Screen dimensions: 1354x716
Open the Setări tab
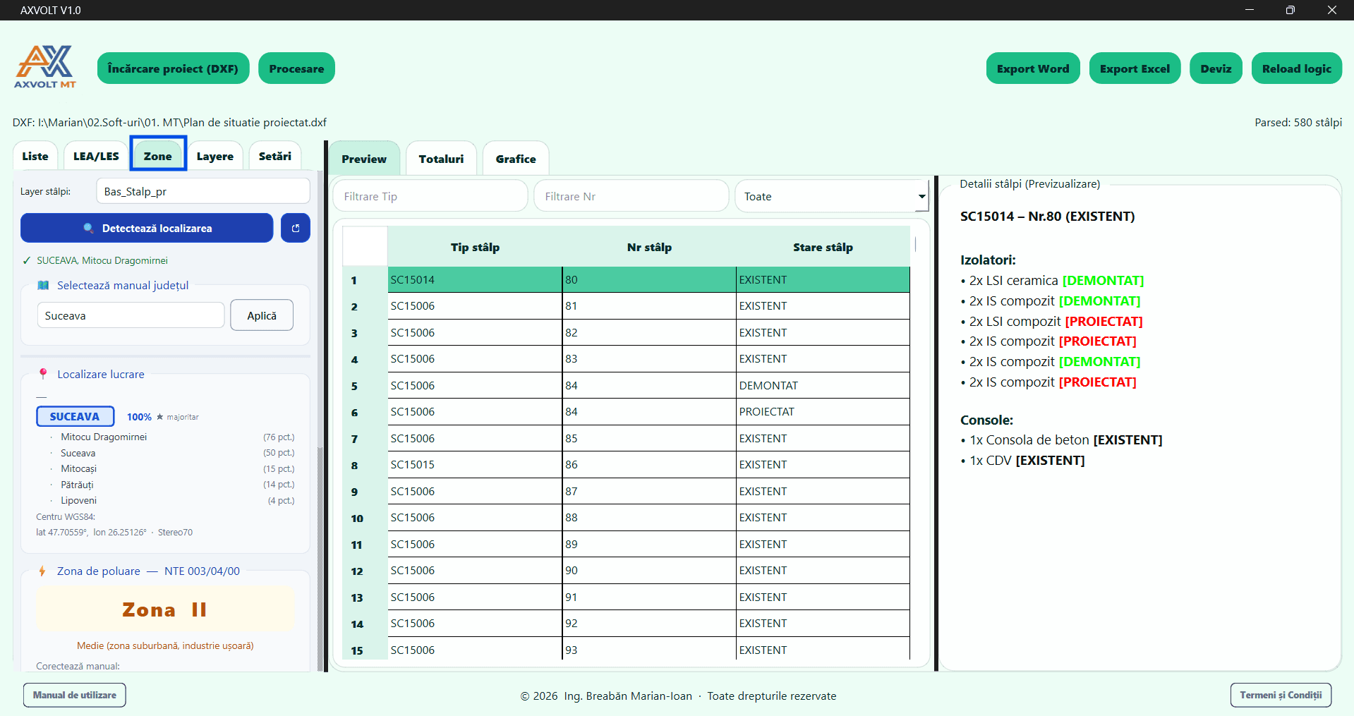click(275, 156)
